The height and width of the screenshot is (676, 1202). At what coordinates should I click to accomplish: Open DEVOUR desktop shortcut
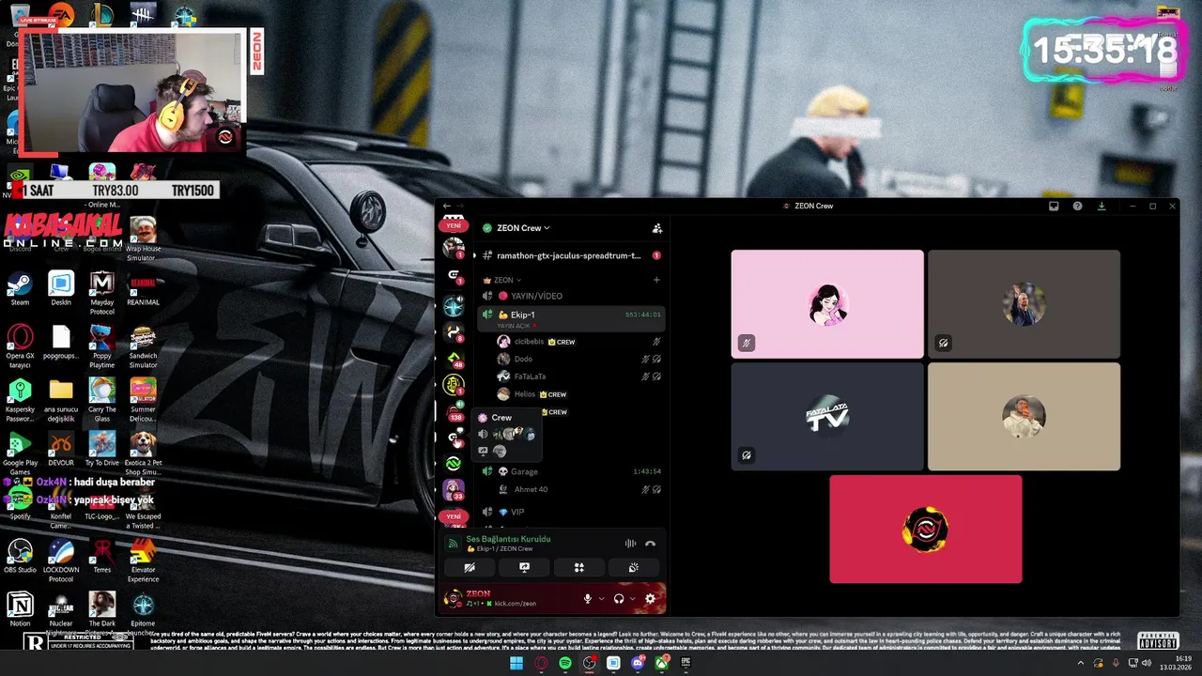tap(61, 449)
